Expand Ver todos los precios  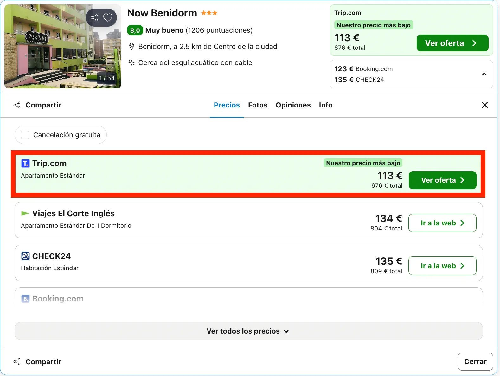click(249, 331)
